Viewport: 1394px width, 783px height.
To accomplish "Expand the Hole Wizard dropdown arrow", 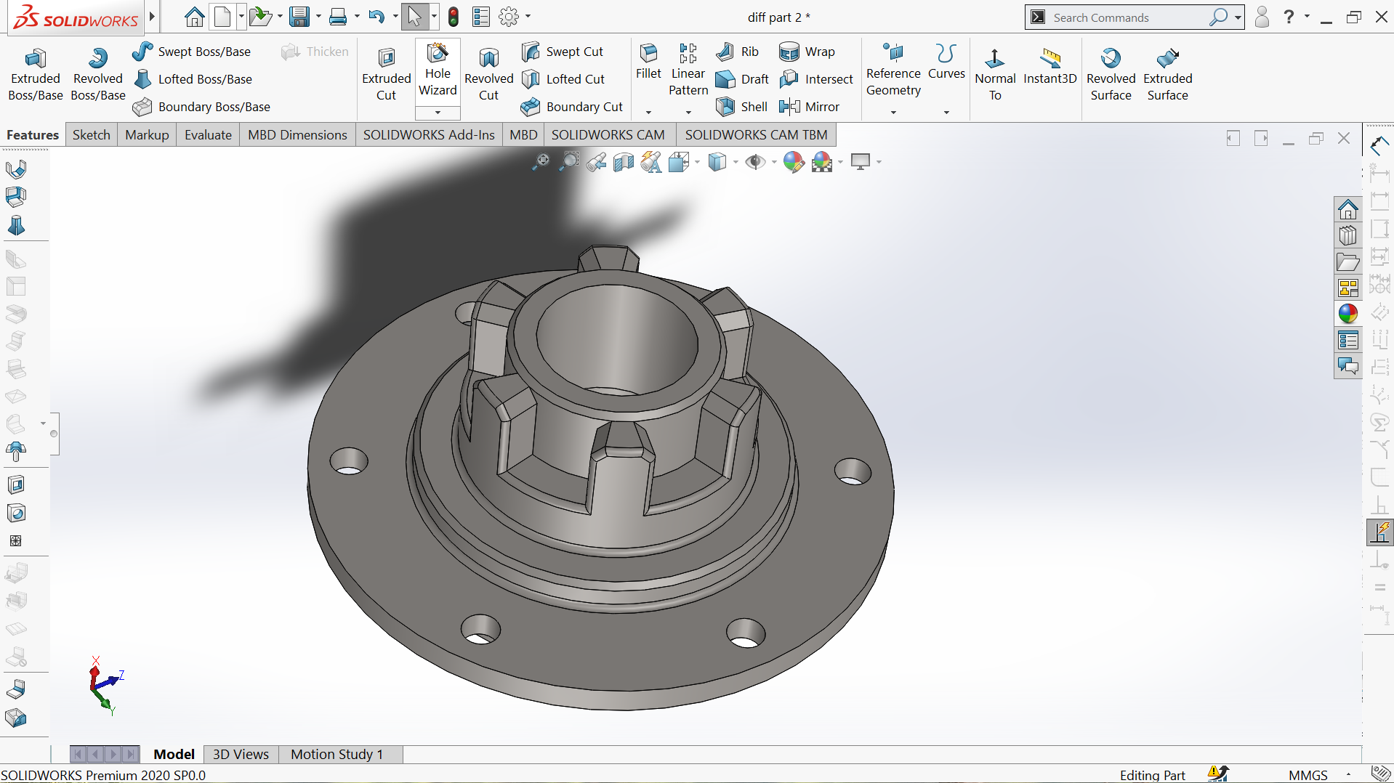I will 438,113.
